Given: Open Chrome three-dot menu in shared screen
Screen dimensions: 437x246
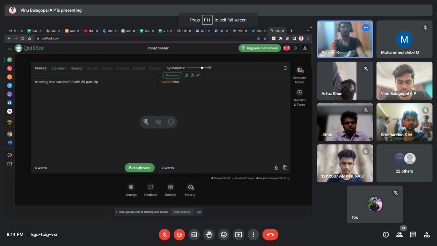Looking at the screenshot, I should tap(308, 38).
